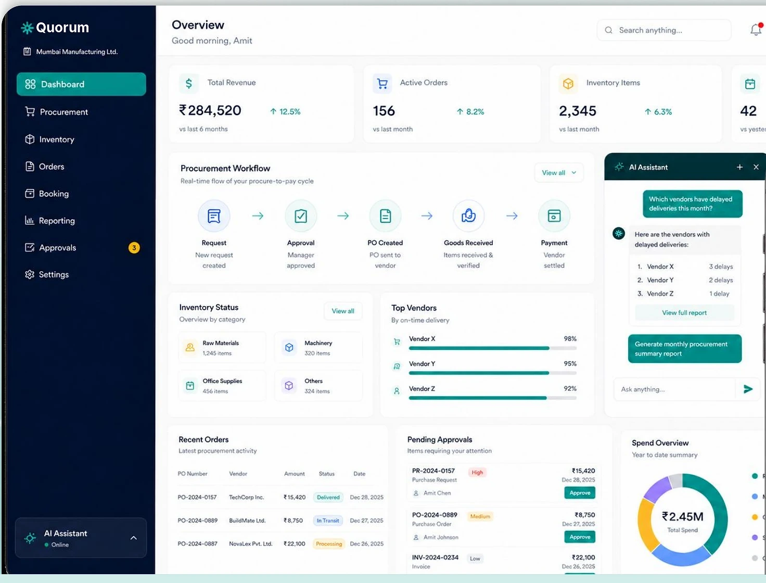This screenshot has height=583, width=766.
Task: Click the Delivered status for PO-2024-0157
Action: pyautogui.click(x=328, y=498)
